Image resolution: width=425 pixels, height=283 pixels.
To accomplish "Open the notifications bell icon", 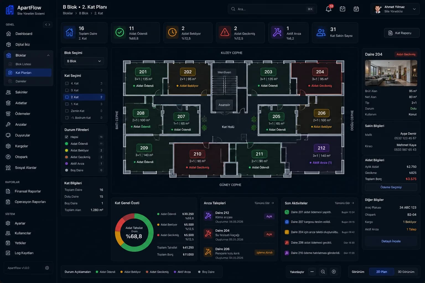I will click(328, 9).
